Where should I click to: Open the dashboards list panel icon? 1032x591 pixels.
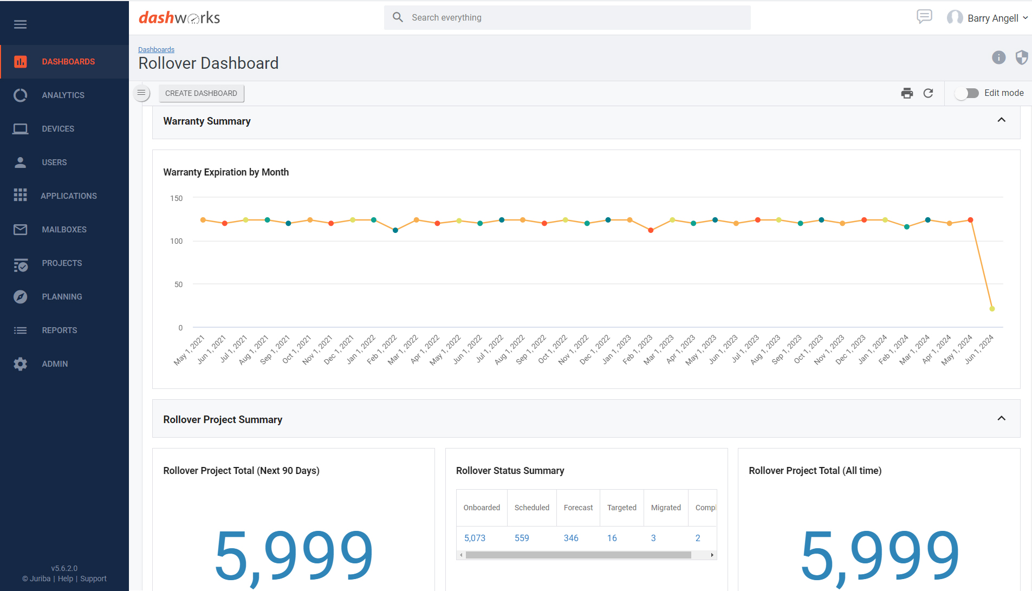pyautogui.click(x=141, y=93)
